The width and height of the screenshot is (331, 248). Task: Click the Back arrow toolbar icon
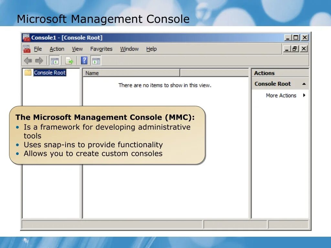[x=28, y=61]
